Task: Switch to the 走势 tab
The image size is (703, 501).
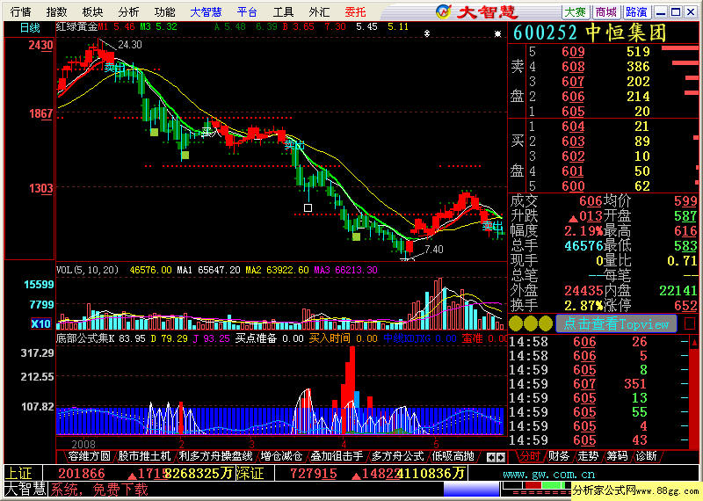Action: click(588, 456)
